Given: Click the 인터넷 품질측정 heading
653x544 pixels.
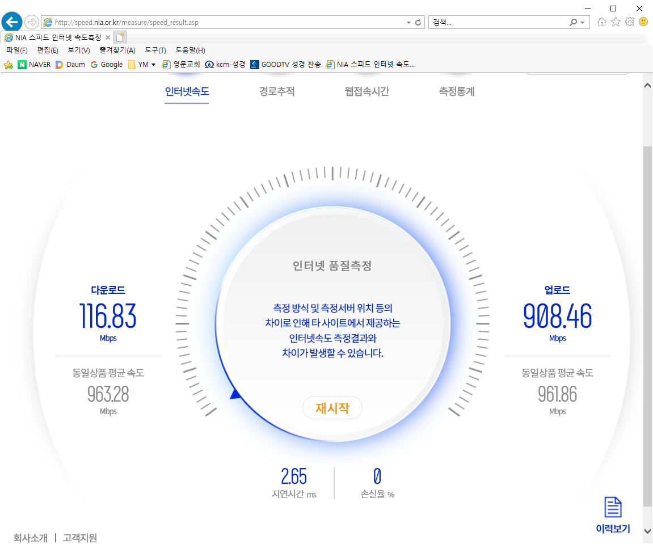Looking at the screenshot, I should point(332,265).
